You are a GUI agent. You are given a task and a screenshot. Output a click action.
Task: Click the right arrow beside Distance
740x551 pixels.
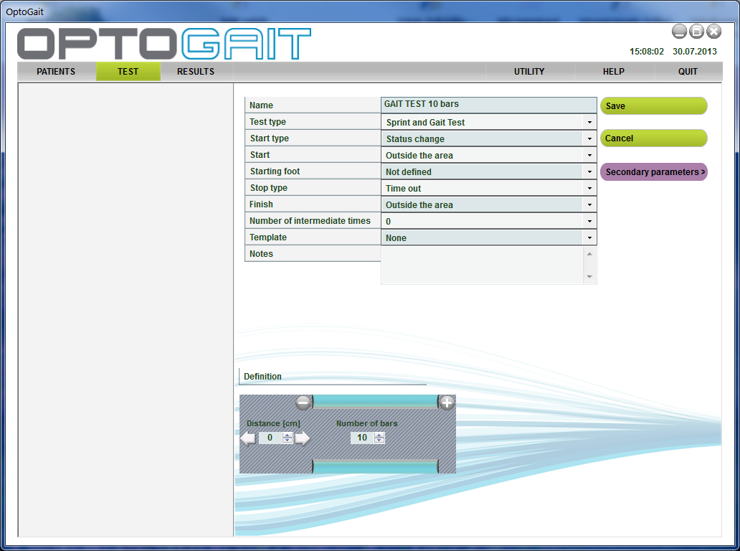click(303, 438)
